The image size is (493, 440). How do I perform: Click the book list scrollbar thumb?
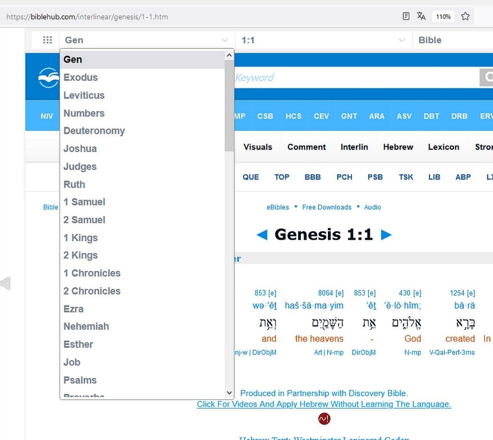(229, 106)
